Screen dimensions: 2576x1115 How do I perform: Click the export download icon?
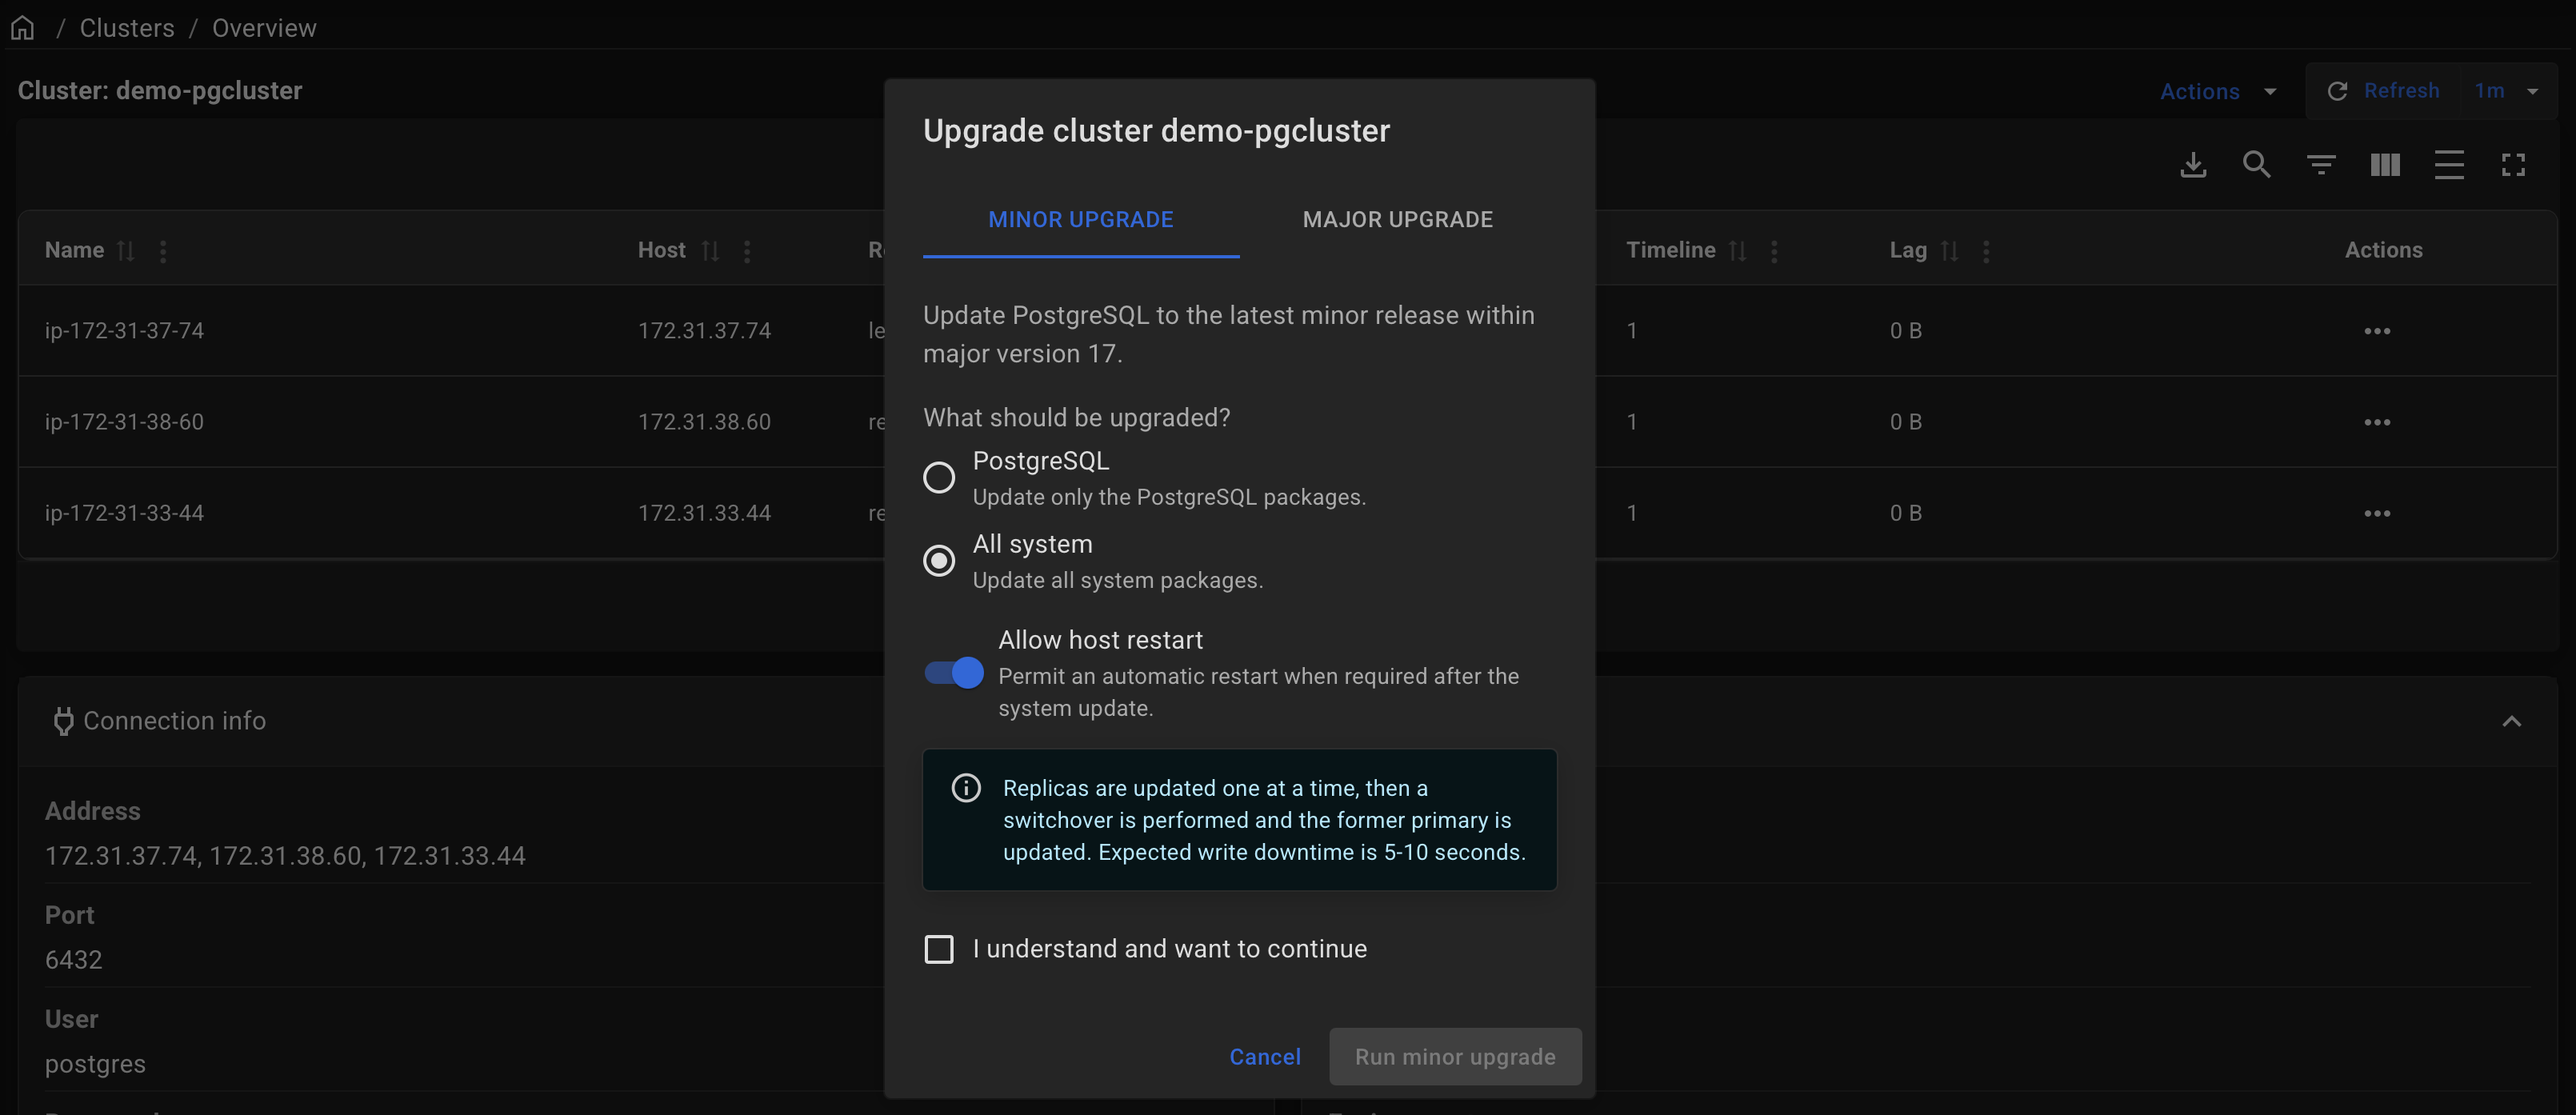[2193, 164]
